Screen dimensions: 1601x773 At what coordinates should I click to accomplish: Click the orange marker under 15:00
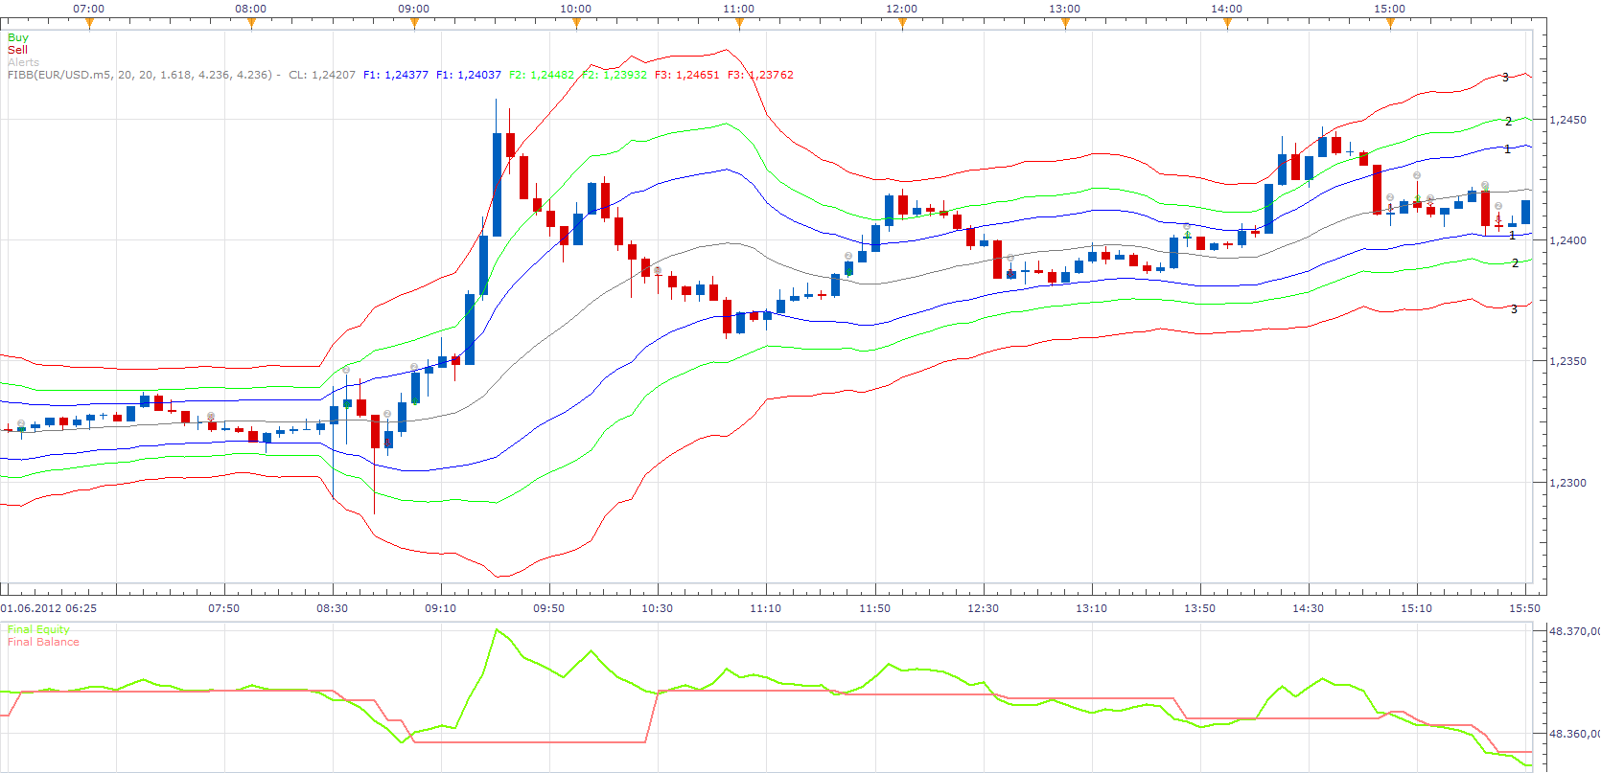point(1390,24)
